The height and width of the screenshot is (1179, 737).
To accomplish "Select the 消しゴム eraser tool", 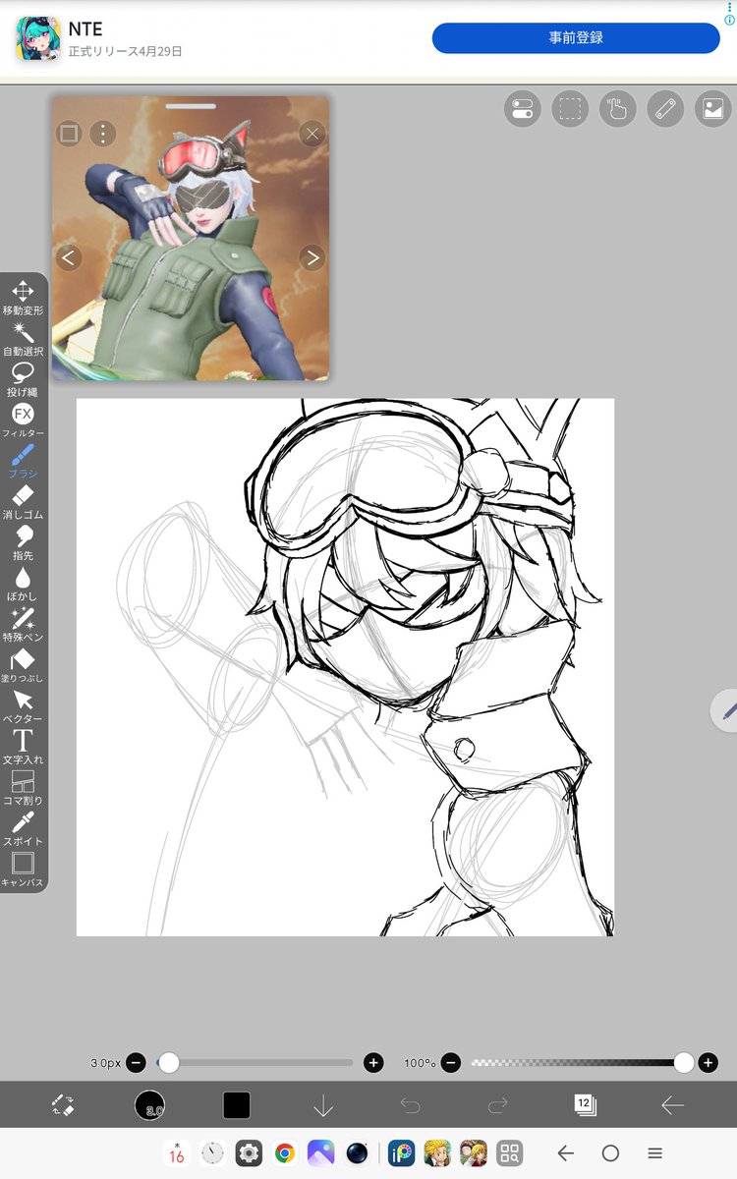I will [x=23, y=502].
